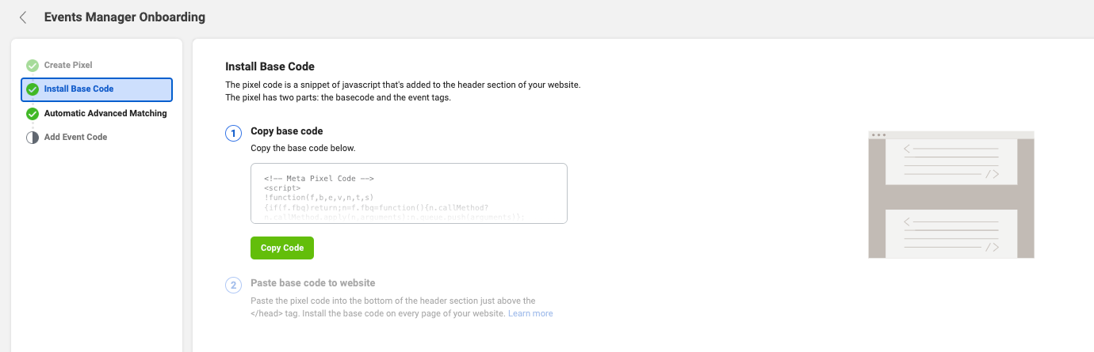1094x352 pixels.
Task: Click step 1 circled number icon
Action: [233, 133]
